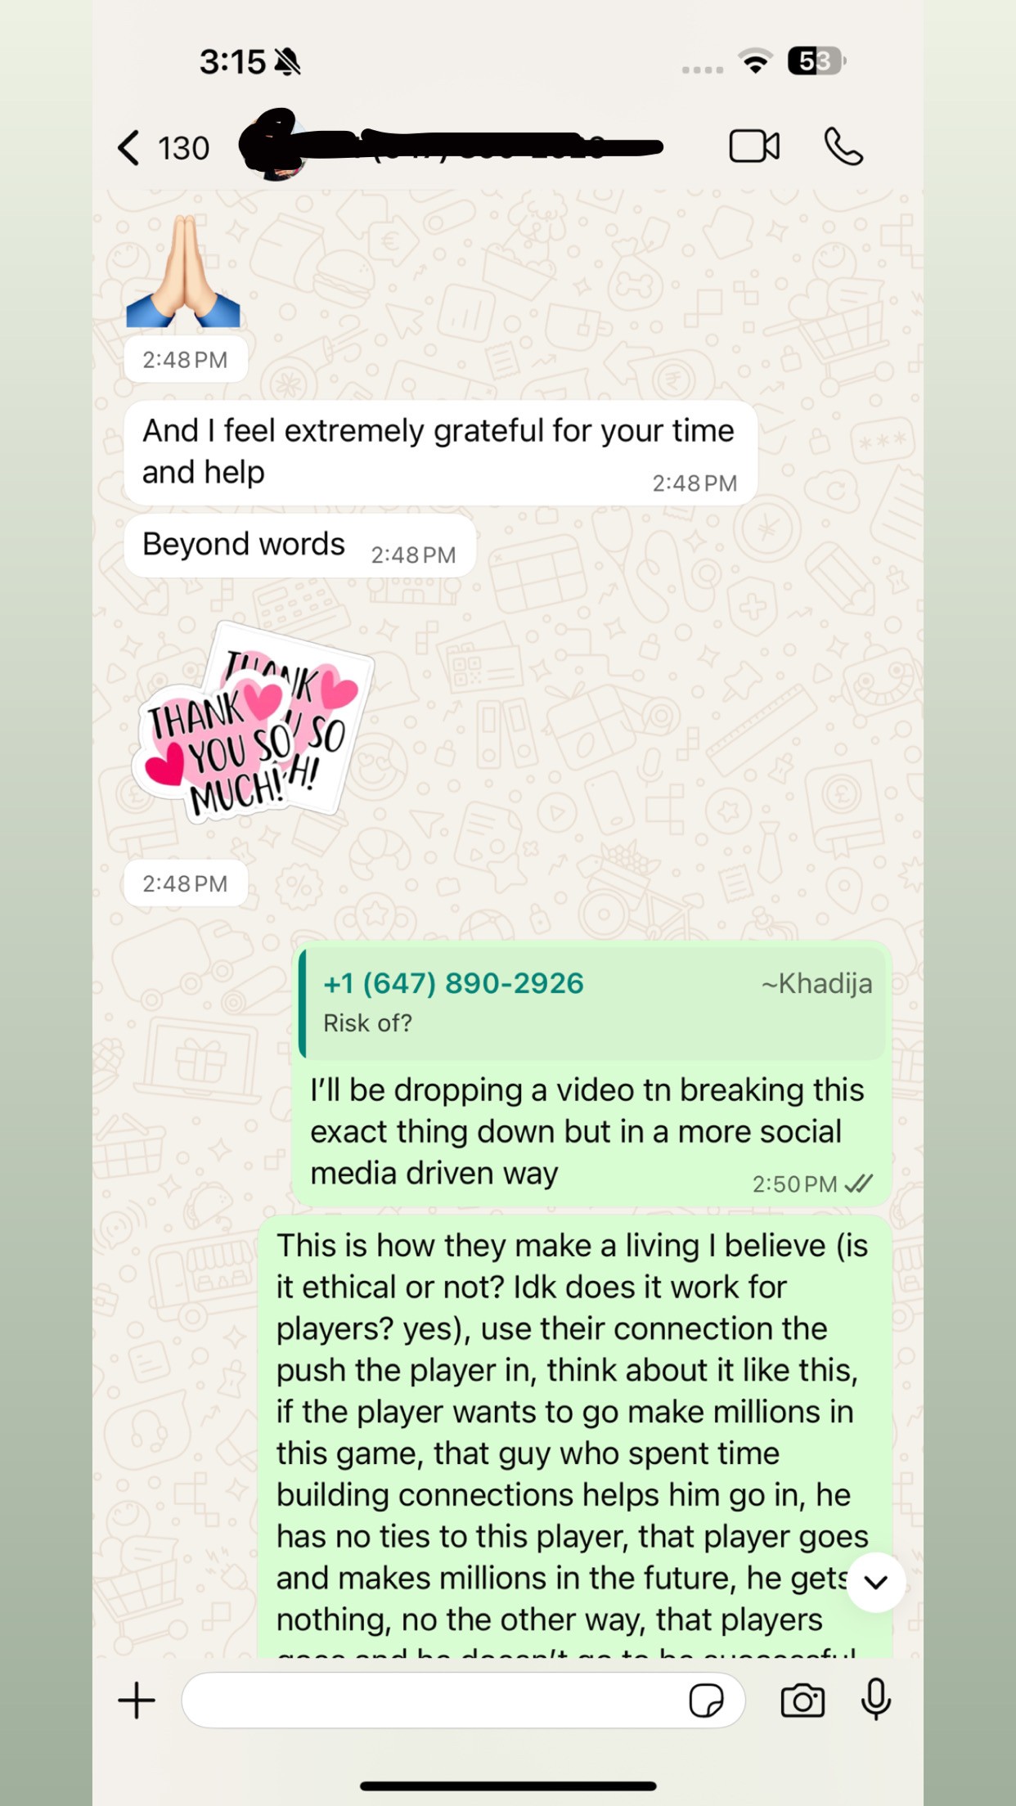Open the sticker picker in message field
Viewport: 1016px width, 1806px height.
(x=707, y=1701)
